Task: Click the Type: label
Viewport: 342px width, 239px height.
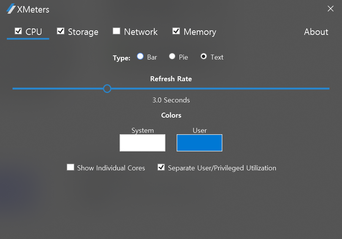Action: tap(122, 58)
